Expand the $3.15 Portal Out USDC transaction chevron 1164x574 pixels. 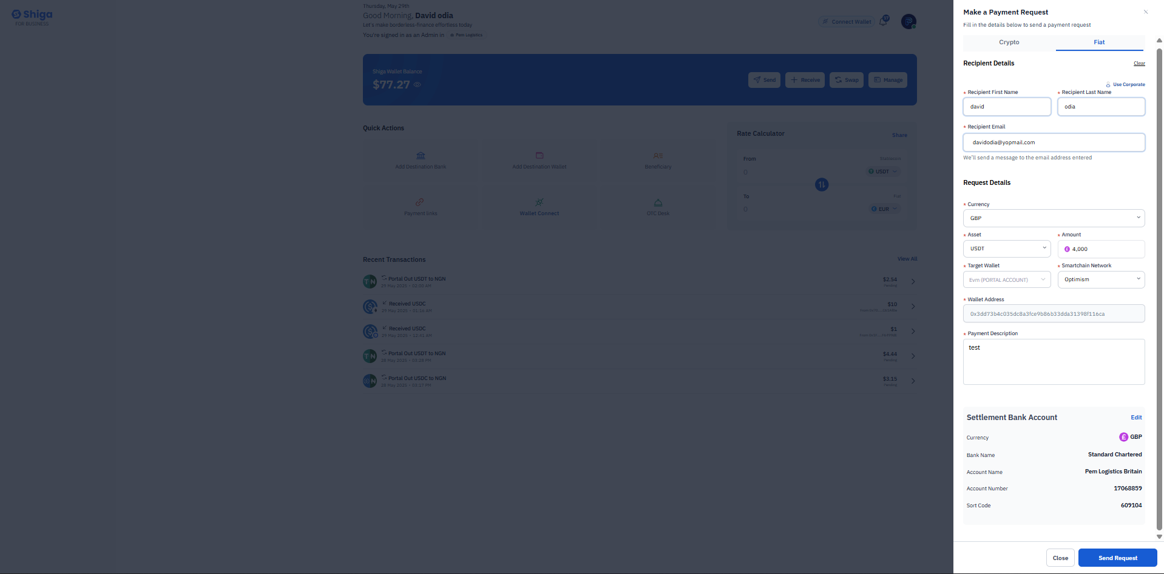pyautogui.click(x=913, y=381)
